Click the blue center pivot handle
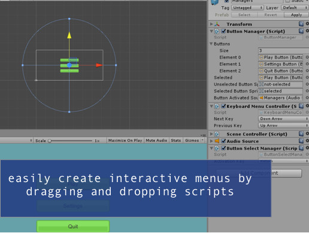This screenshot has height=233, width=309. 69,65
